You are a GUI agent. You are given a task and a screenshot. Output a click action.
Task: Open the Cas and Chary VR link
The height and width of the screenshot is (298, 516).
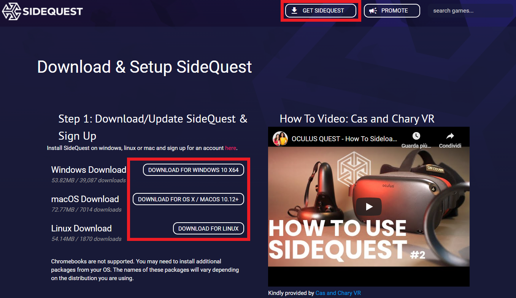[x=338, y=293]
